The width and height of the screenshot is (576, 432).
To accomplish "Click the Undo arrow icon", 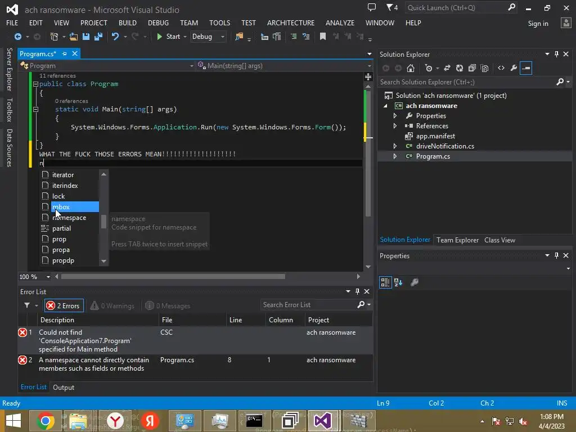I will pos(115,37).
